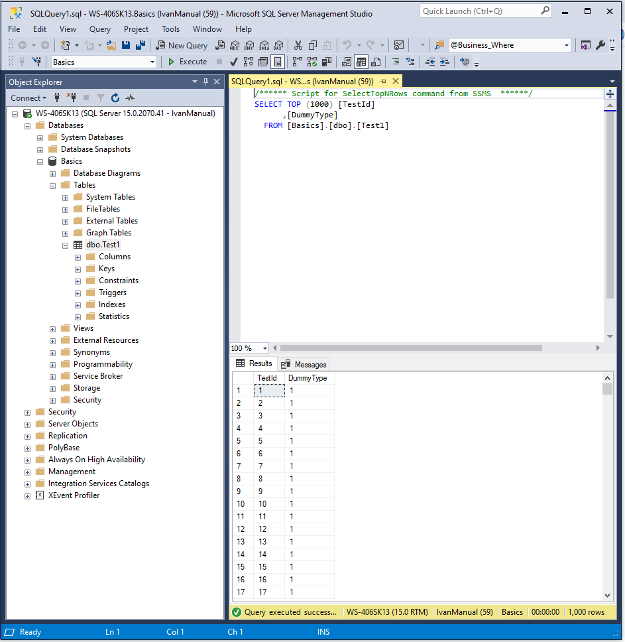
Task: Toggle Include Live Query Statistics
Action: [312, 62]
